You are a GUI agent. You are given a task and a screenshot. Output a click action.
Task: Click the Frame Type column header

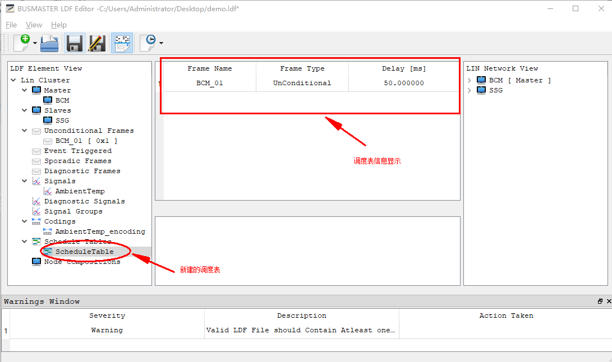click(x=302, y=68)
